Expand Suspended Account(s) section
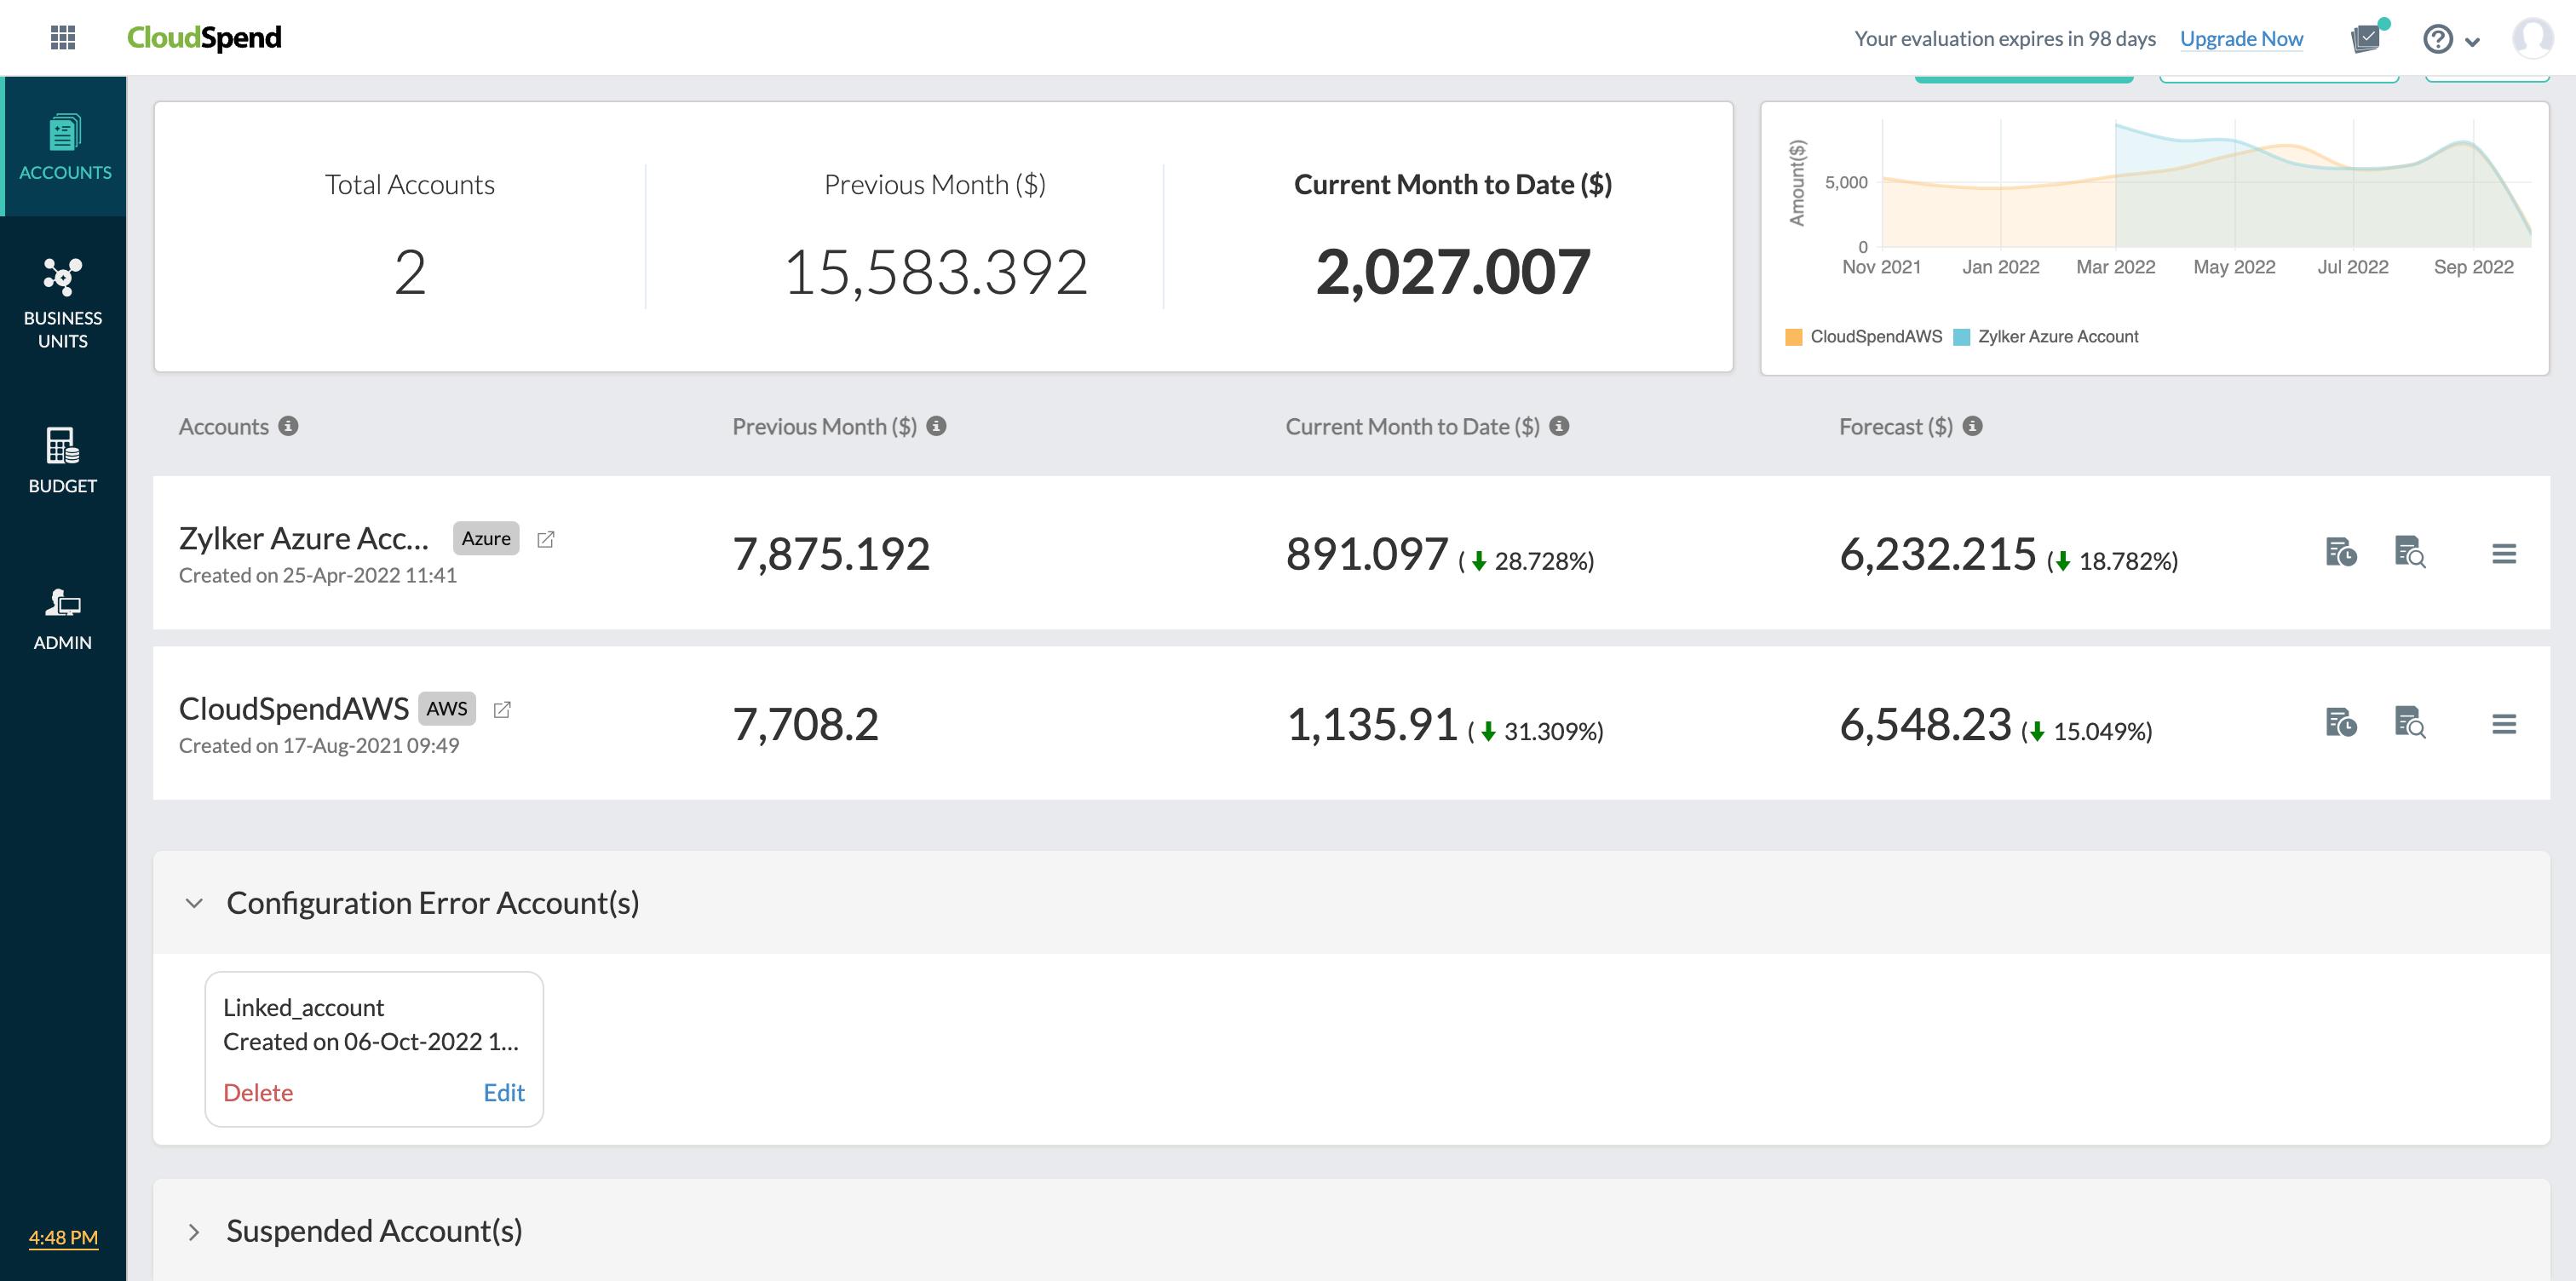 pos(194,1231)
